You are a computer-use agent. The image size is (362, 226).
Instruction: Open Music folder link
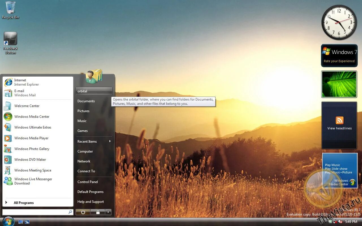94,121
